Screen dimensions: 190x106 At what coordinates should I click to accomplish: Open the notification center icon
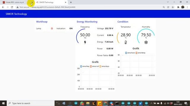186,103
